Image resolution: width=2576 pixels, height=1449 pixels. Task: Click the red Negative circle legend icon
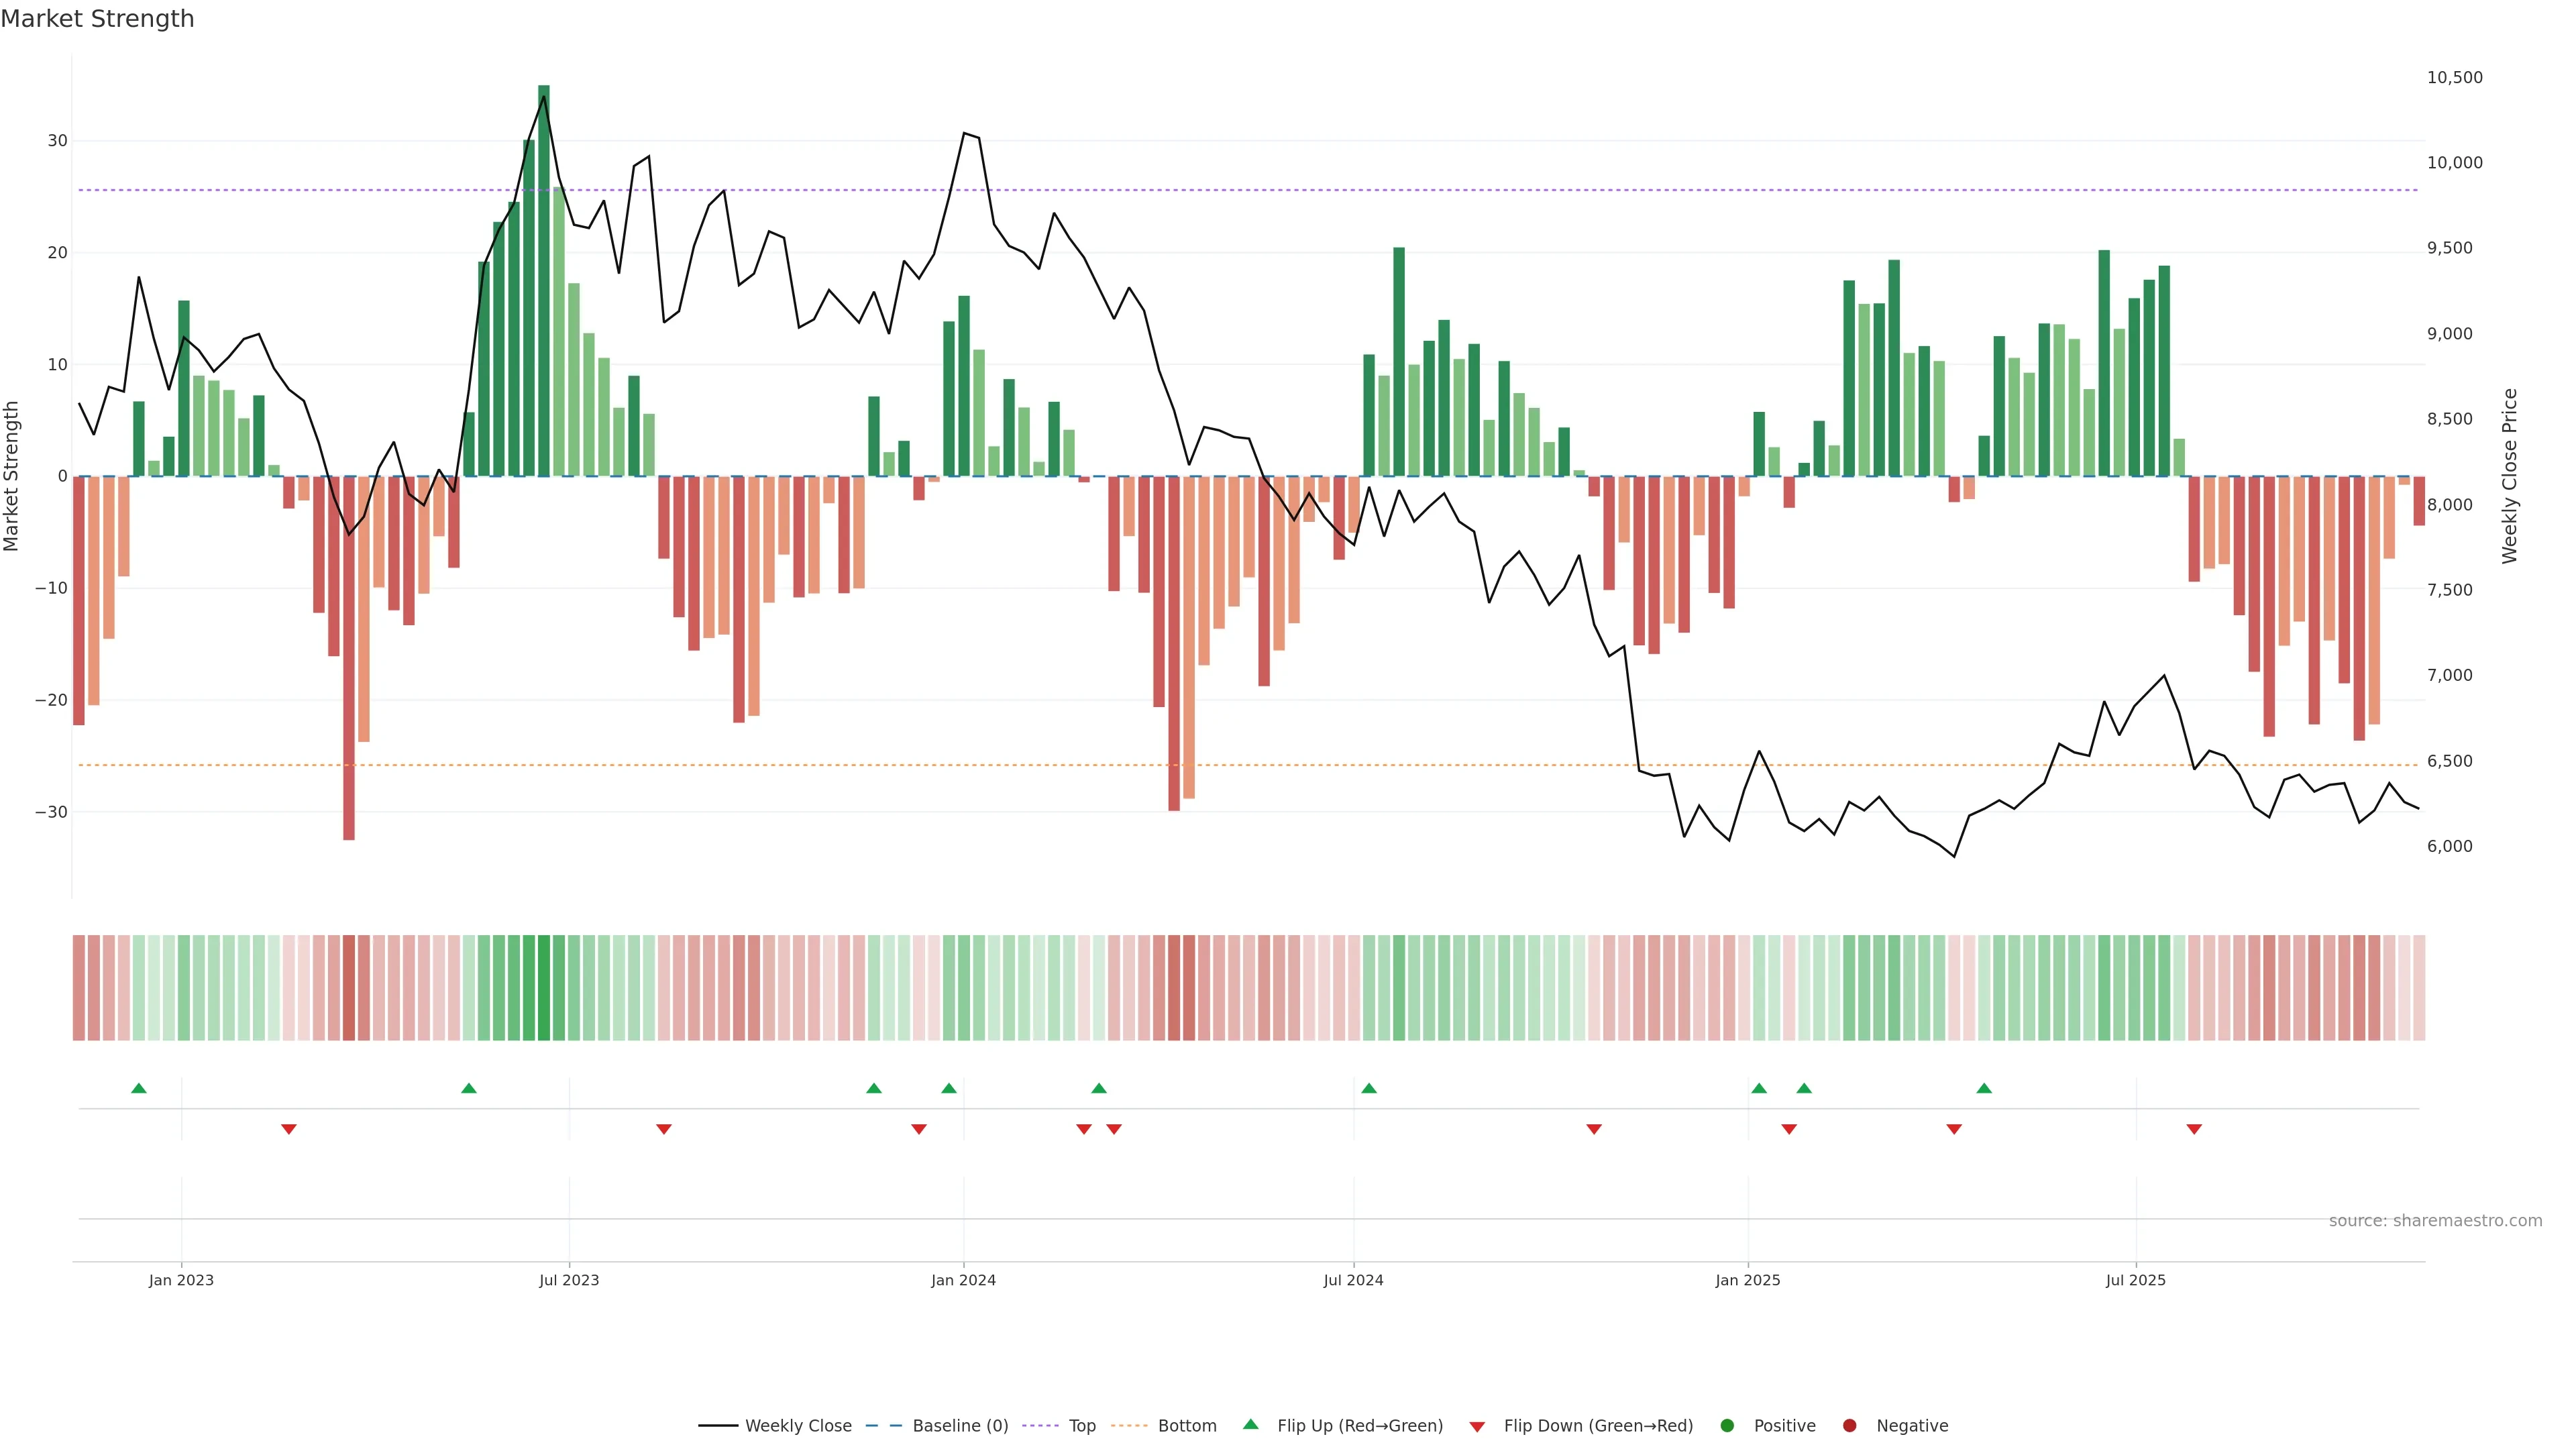(1849, 1426)
